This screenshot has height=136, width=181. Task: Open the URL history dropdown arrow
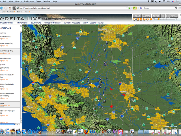127,8
